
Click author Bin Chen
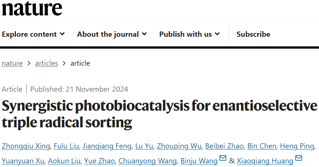click(x=262, y=146)
